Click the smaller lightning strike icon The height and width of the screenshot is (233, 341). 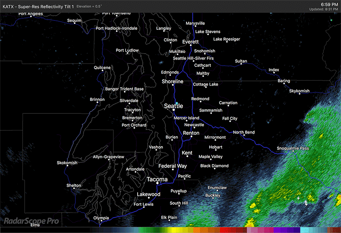298,198
